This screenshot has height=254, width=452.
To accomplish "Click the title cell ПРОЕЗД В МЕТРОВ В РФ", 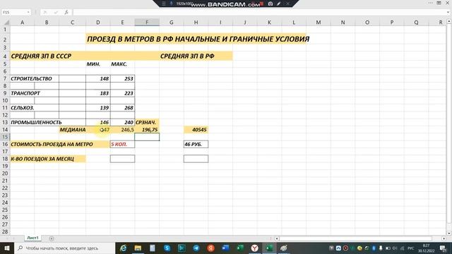I will coord(198,40).
